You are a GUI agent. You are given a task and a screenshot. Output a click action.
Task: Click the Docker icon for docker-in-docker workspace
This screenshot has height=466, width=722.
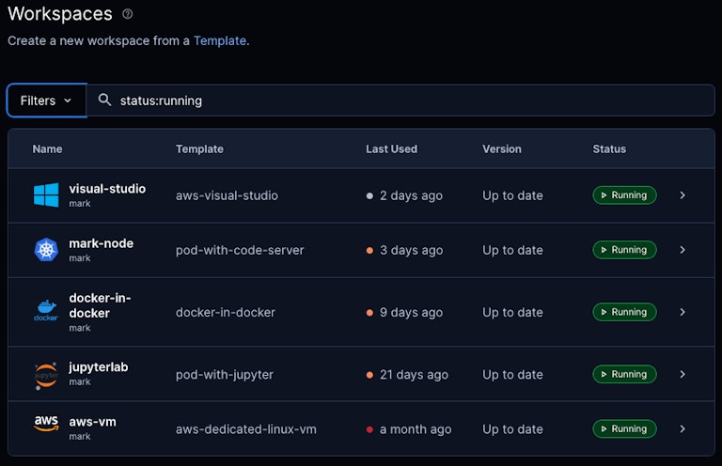click(x=46, y=312)
